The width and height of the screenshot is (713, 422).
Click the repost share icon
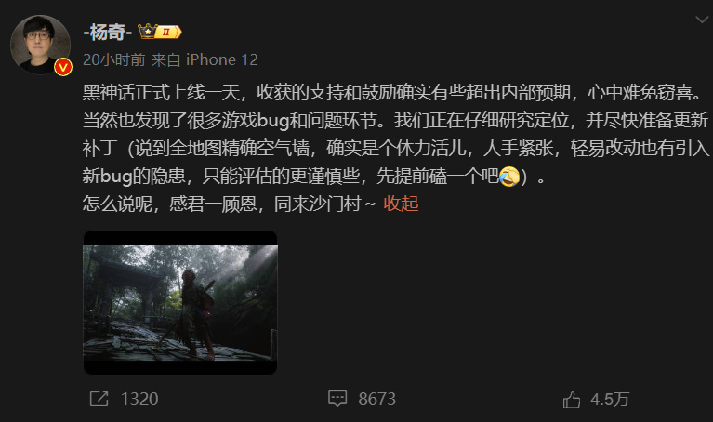99,399
